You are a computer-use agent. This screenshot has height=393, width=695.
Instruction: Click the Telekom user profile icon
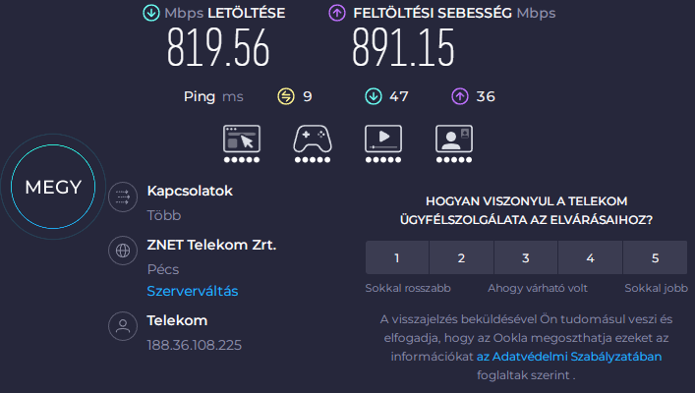[123, 326]
